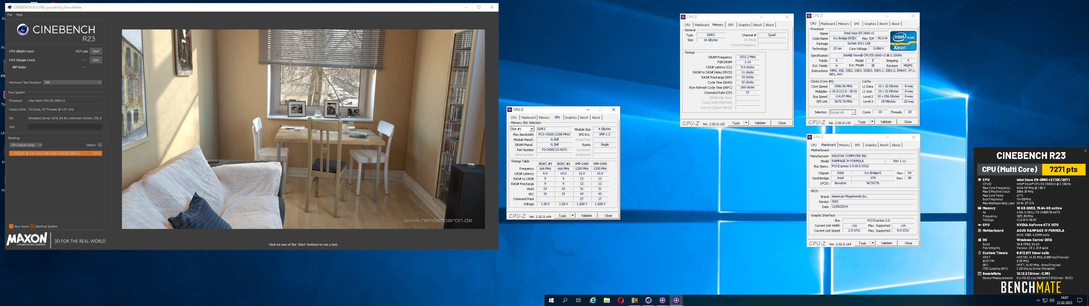The image size is (1089, 306).
Task: Click the orange Your Score legend swatch
Action: pos(11,227)
